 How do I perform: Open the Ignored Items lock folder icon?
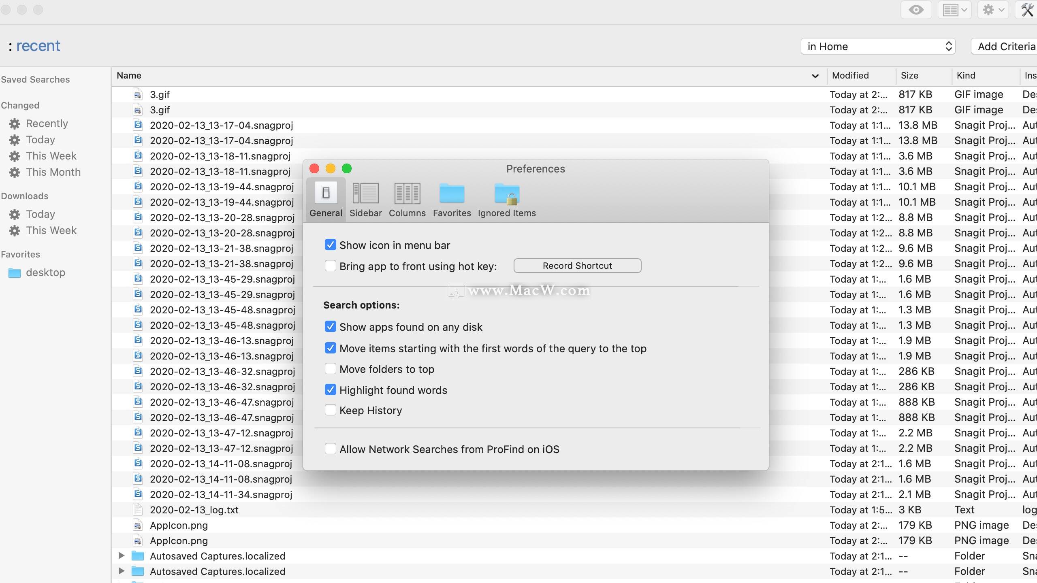(507, 194)
